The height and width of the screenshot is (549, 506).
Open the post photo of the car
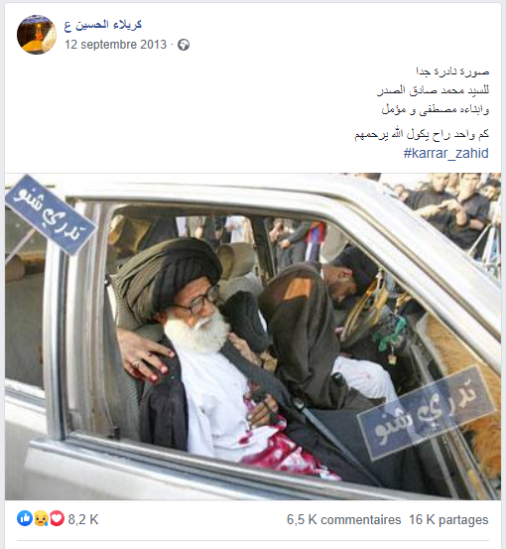pyautogui.click(x=253, y=337)
